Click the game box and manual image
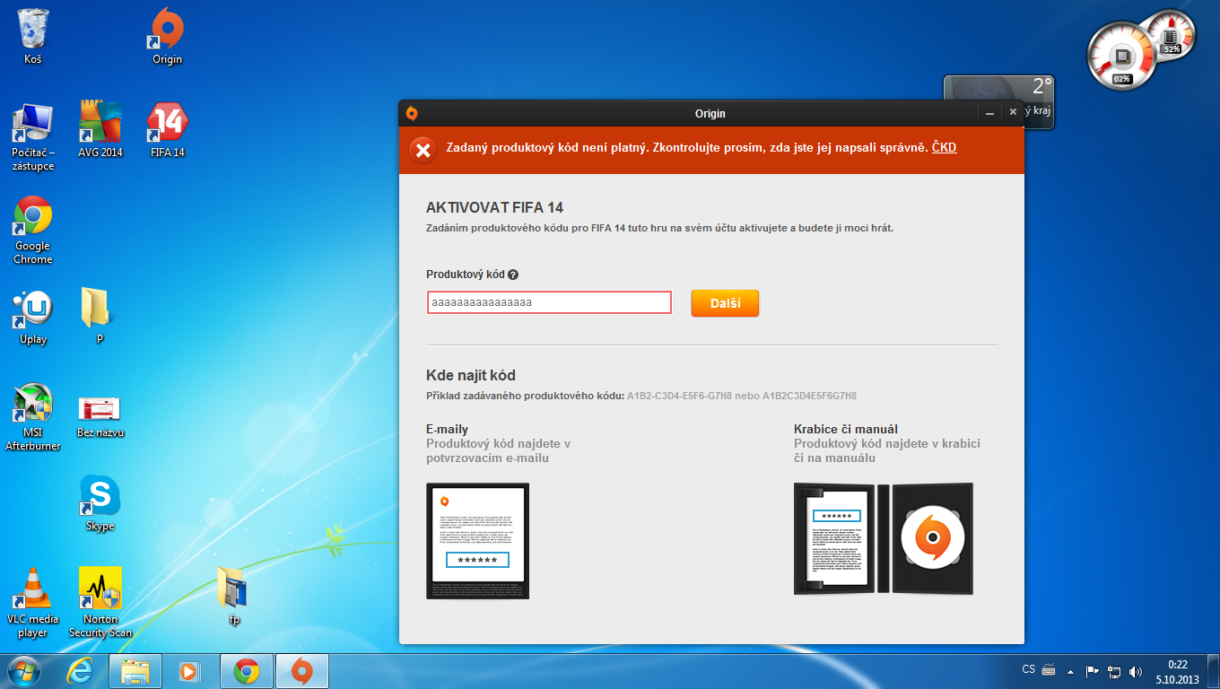 point(883,538)
